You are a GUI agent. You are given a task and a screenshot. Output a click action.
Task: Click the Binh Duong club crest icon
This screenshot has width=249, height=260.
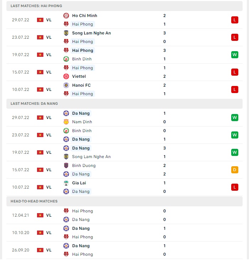click(x=66, y=166)
